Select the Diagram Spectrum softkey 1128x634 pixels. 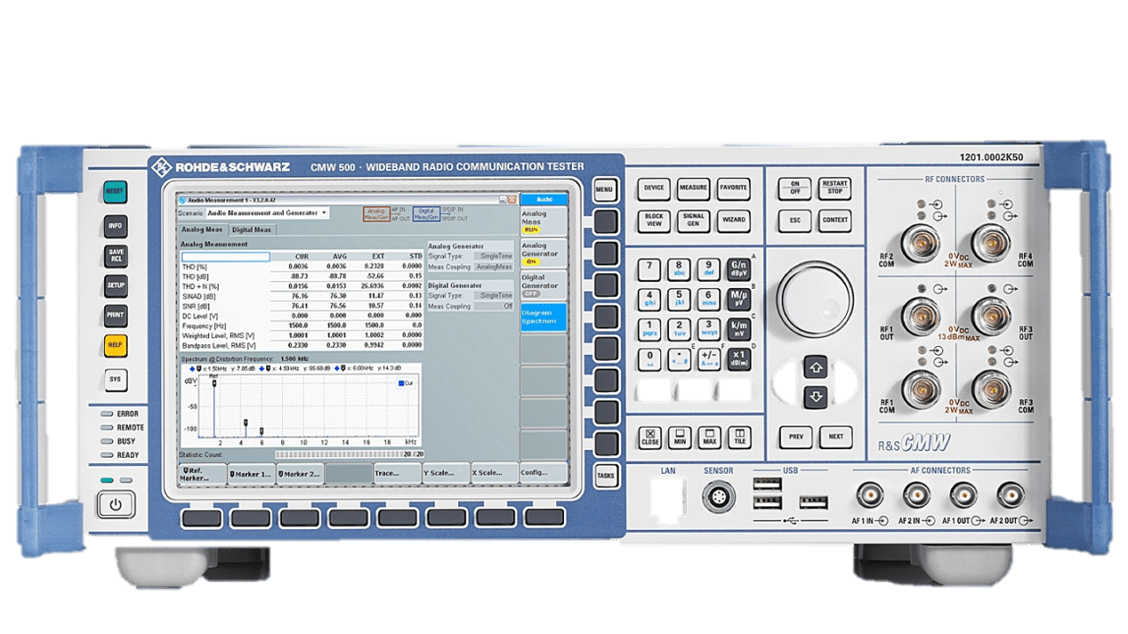click(x=543, y=317)
